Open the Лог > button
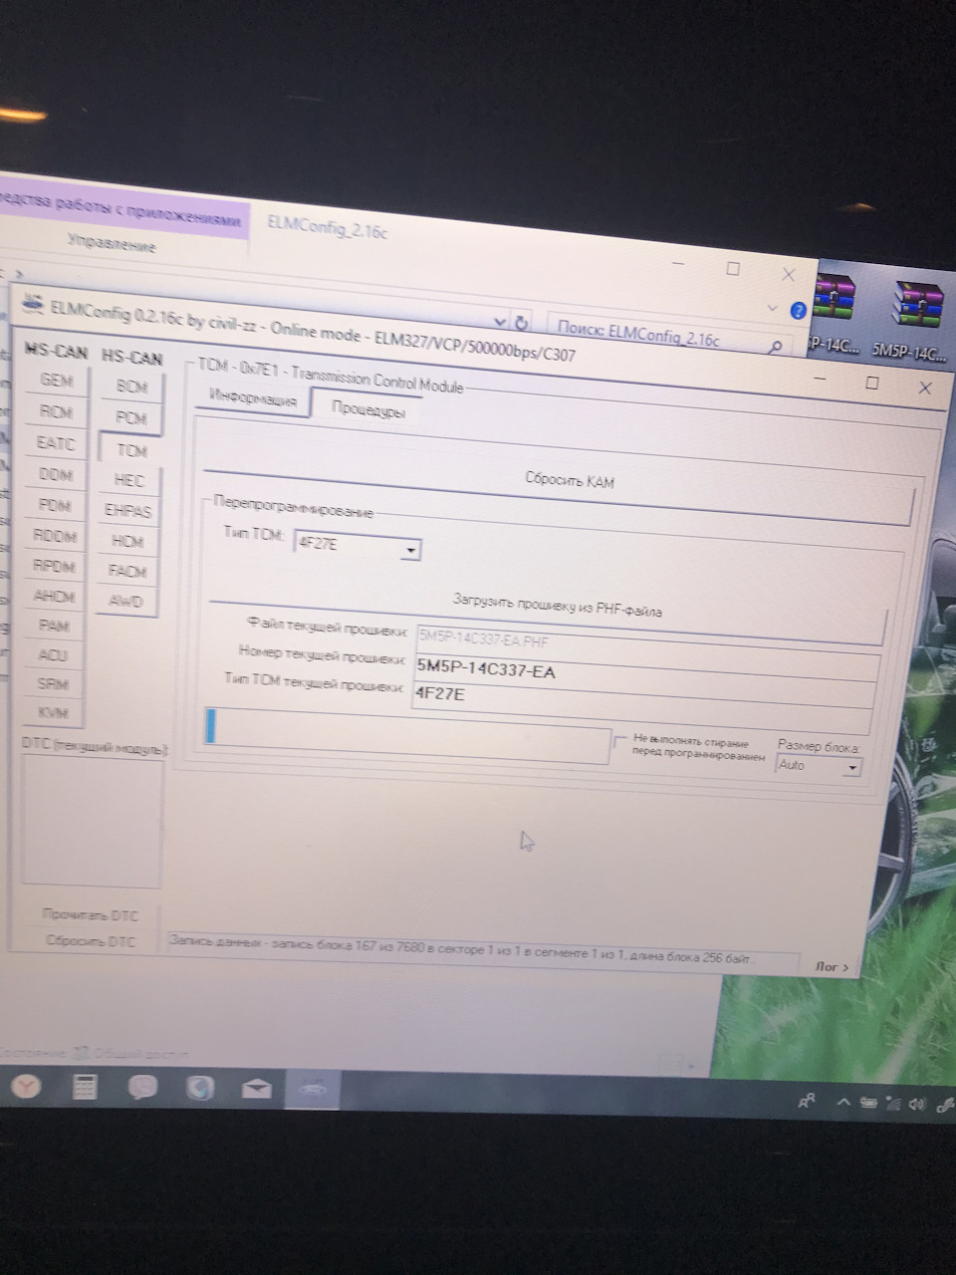The image size is (956, 1275). [x=831, y=966]
